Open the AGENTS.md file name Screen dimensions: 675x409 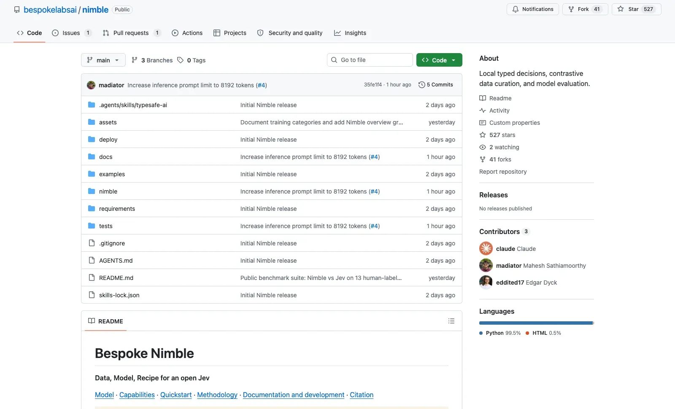click(x=116, y=261)
